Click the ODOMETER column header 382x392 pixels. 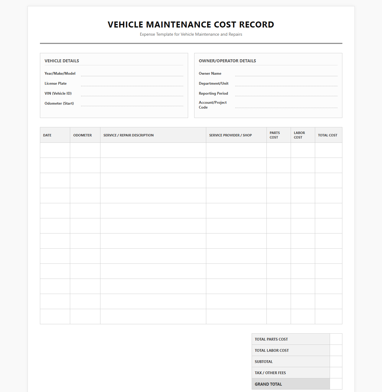coord(85,135)
